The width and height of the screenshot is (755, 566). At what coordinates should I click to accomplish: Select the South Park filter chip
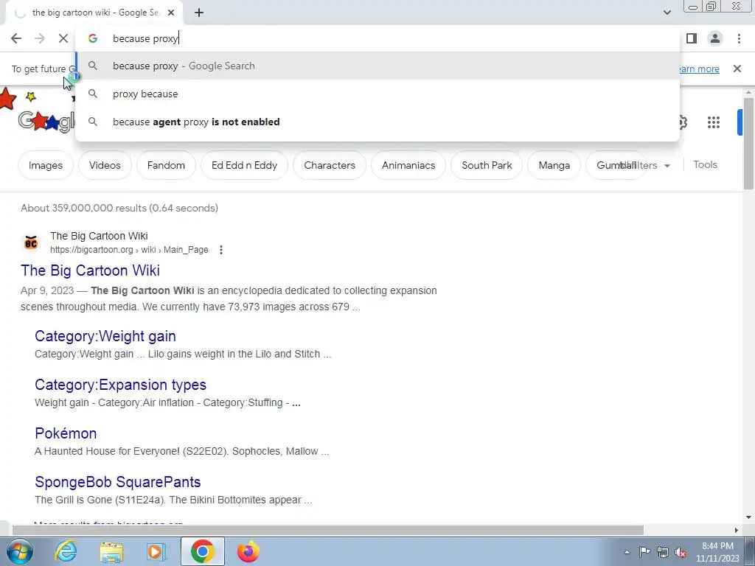(487, 165)
